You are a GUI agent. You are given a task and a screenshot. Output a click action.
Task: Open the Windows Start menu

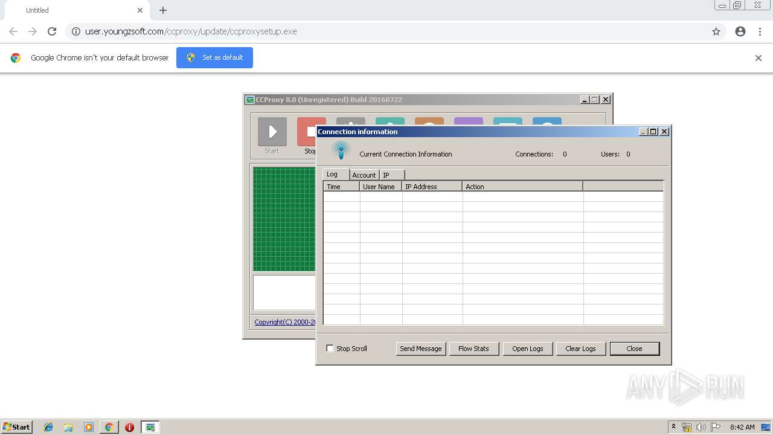point(16,427)
